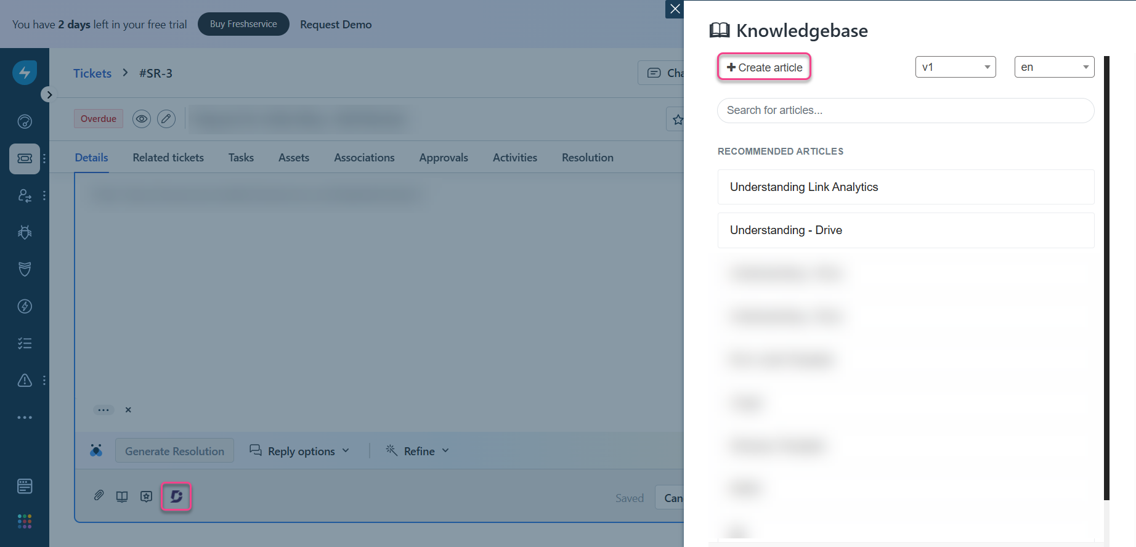
Task: Toggle watch ticket with the eye icon
Action: 142,119
